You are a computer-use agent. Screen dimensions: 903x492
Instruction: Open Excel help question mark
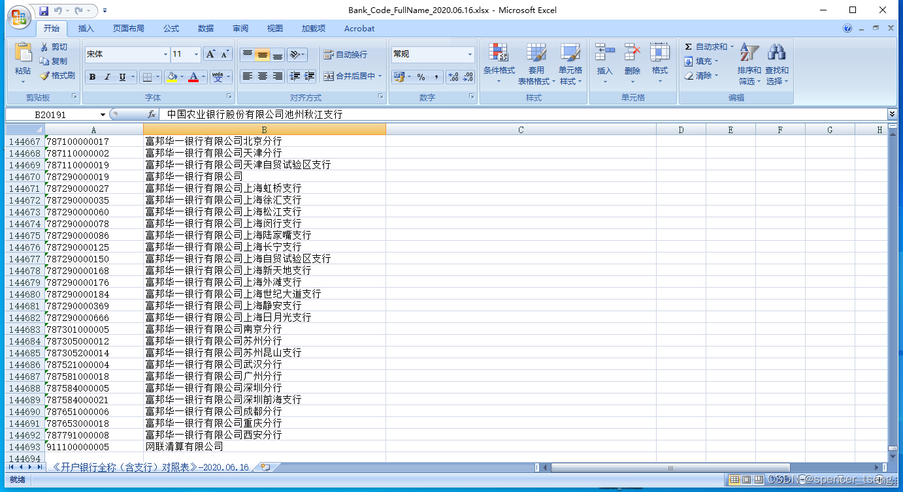848,29
